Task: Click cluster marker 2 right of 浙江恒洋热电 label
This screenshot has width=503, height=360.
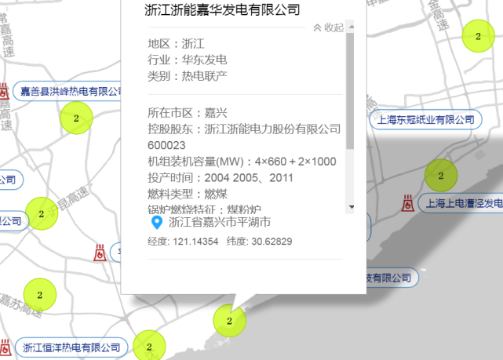Action: click(149, 346)
